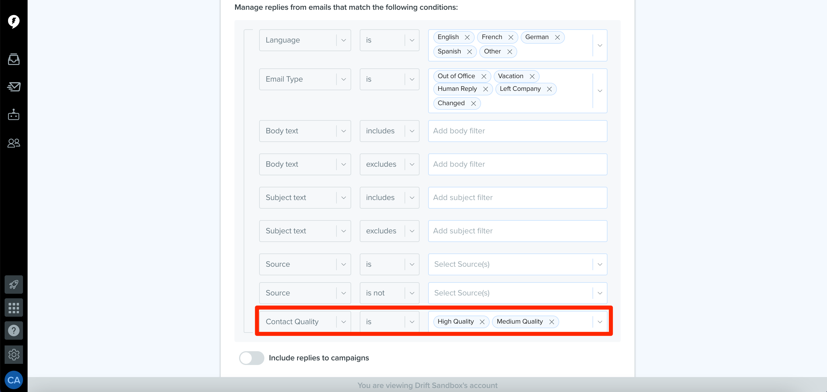Click Add subject filter field for excludes
The height and width of the screenshot is (392, 827).
click(x=518, y=231)
